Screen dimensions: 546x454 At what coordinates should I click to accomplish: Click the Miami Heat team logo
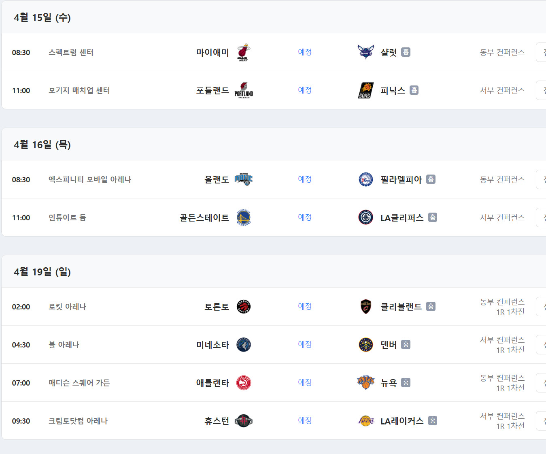pos(243,52)
